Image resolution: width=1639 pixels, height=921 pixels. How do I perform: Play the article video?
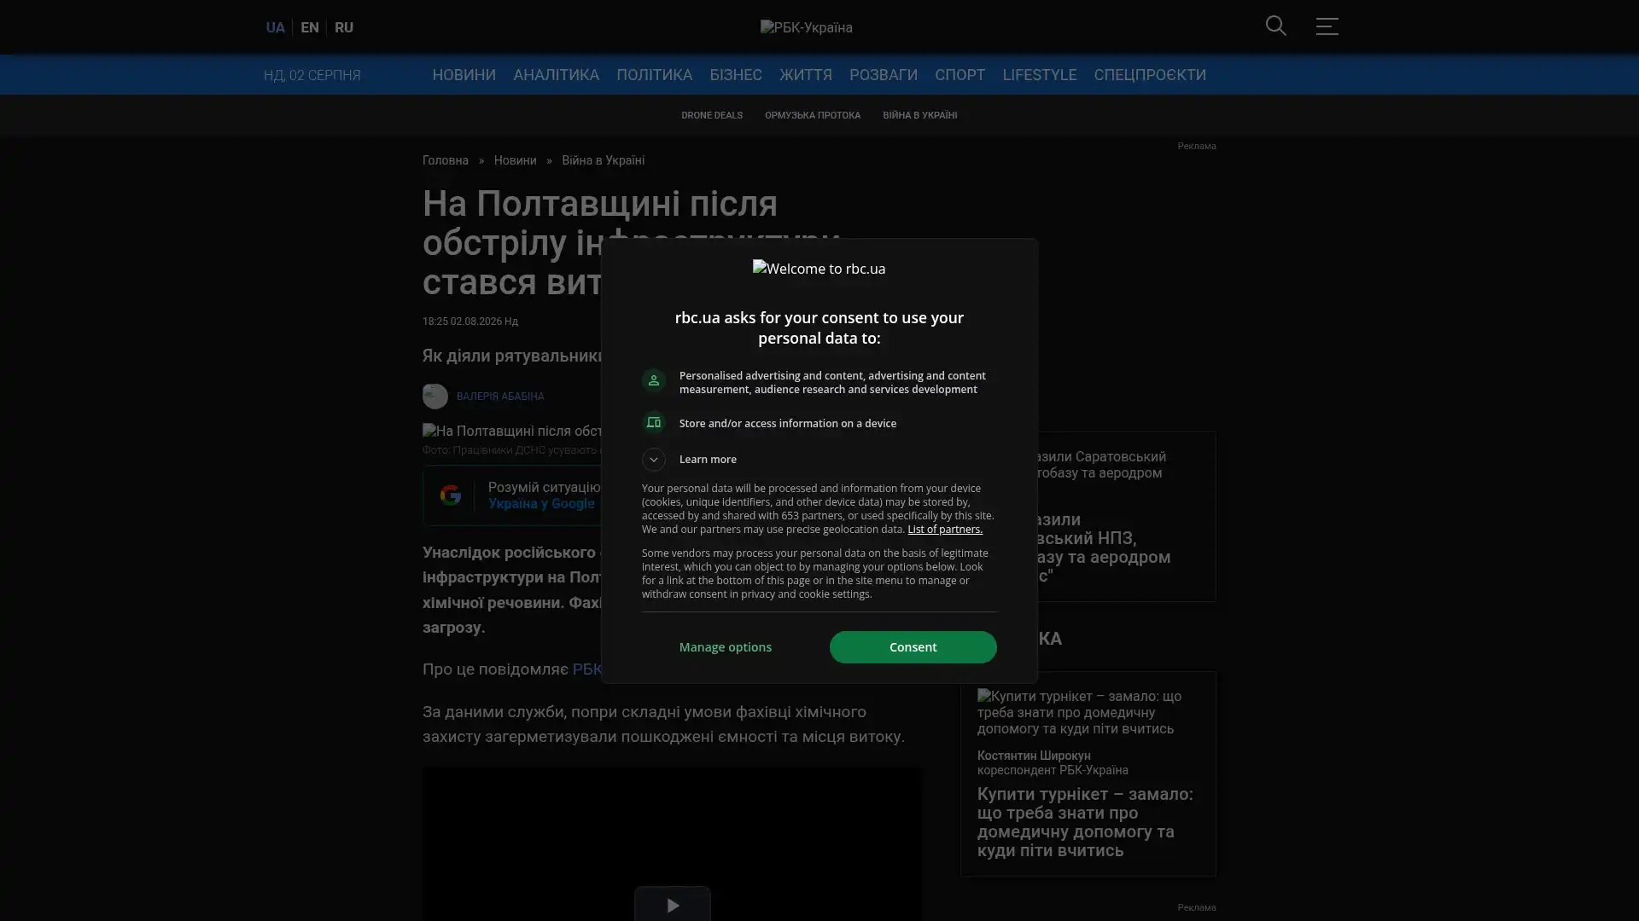click(x=672, y=904)
